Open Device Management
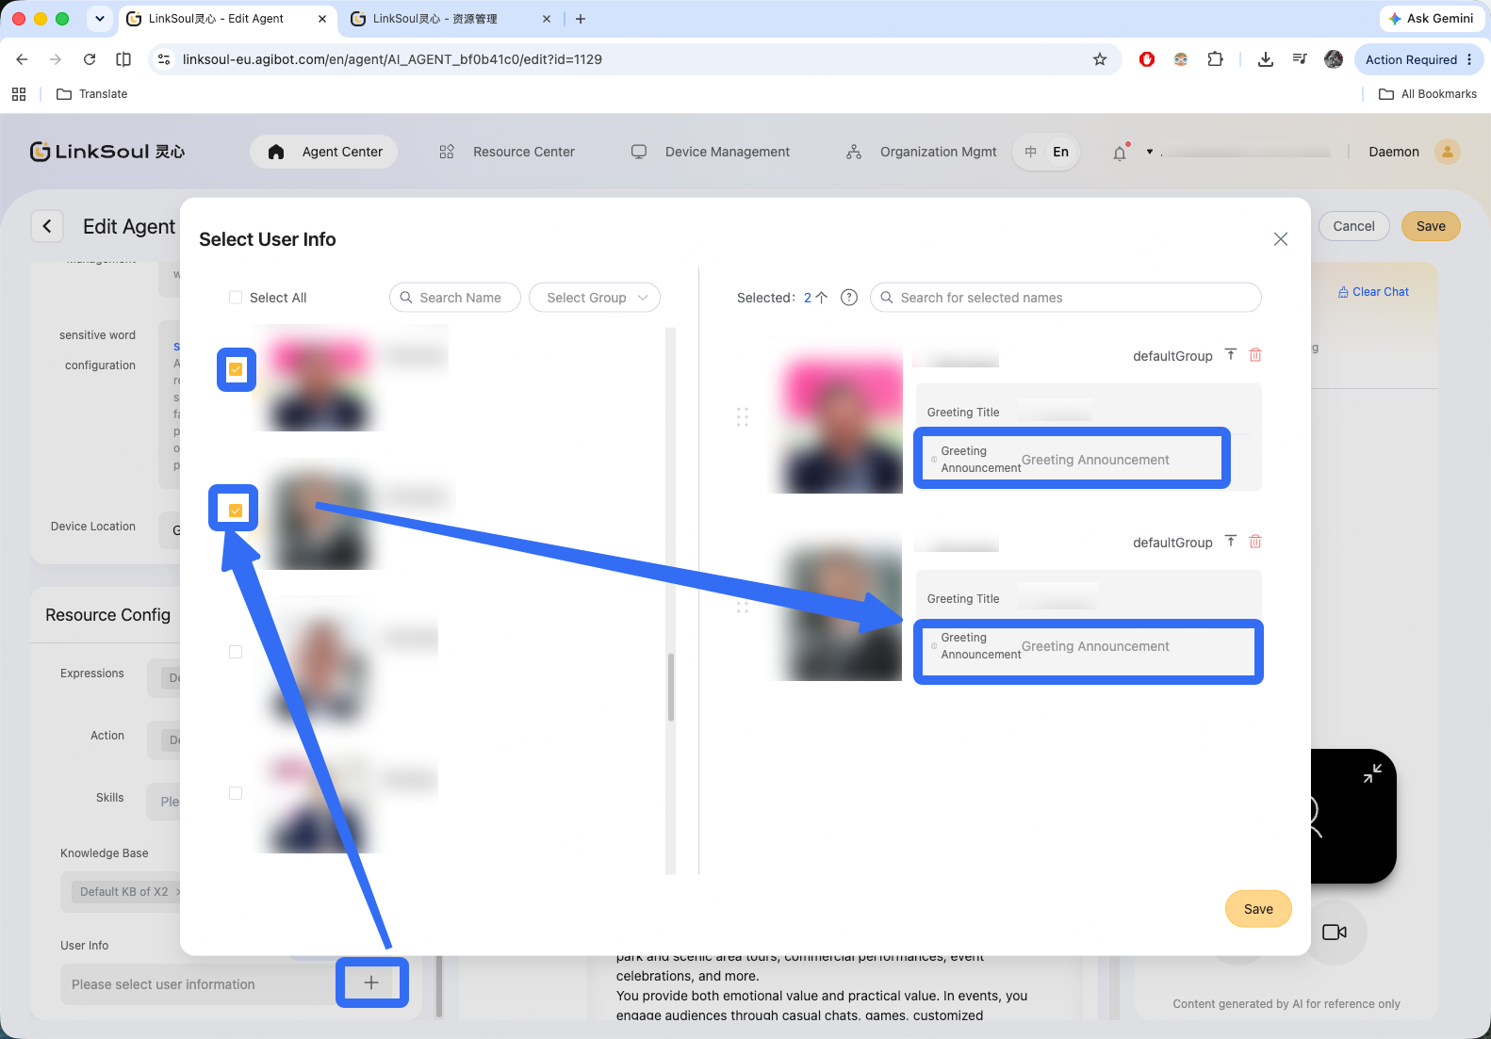The height and width of the screenshot is (1039, 1491). 711,152
